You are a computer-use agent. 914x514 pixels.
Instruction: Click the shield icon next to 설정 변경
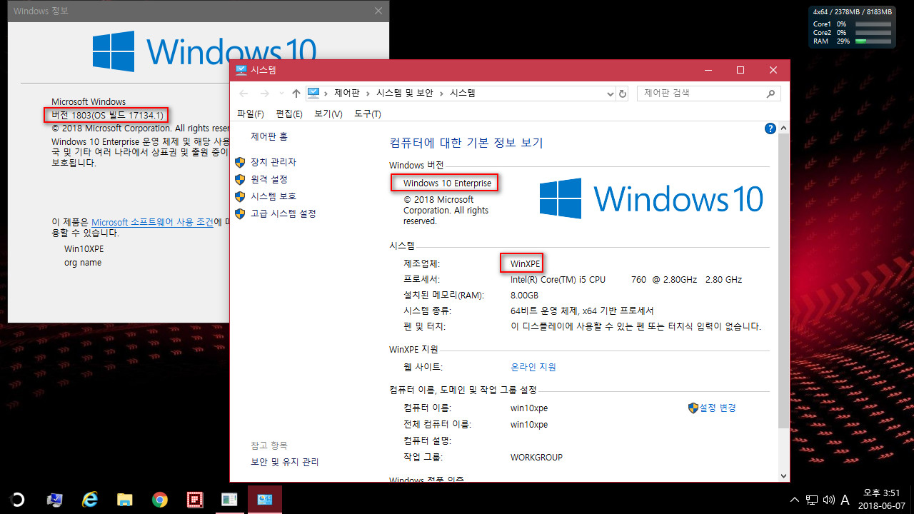pyautogui.click(x=693, y=408)
